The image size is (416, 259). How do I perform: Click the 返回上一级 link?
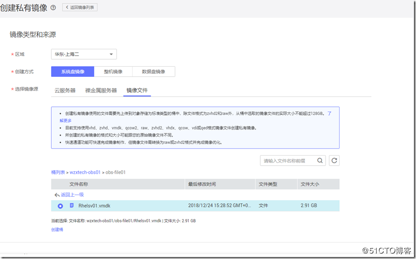pos(72,195)
